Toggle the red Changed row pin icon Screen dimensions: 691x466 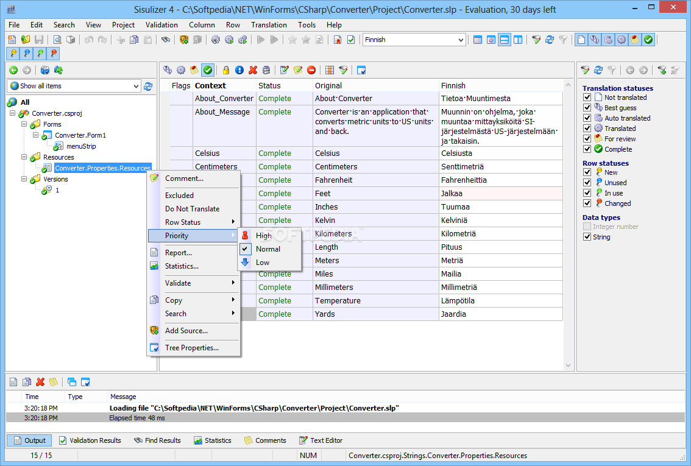(x=54, y=53)
